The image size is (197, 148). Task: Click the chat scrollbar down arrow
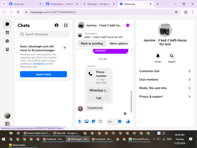pos(131,114)
